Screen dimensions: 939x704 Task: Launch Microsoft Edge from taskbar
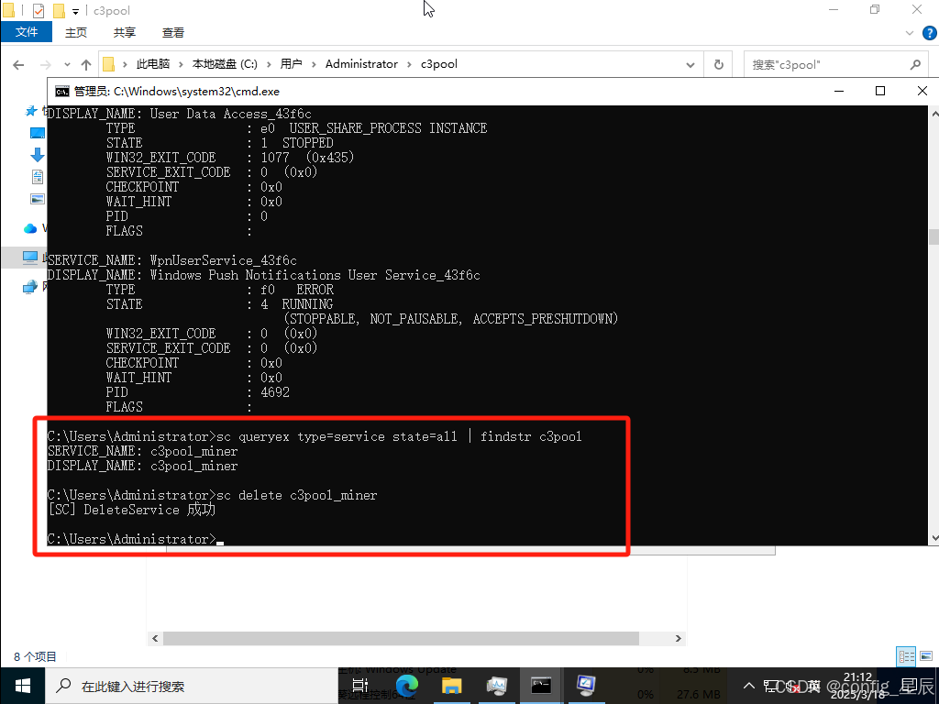point(406,686)
